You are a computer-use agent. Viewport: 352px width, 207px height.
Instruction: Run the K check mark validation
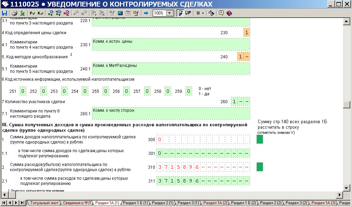[x=40, y=13]
